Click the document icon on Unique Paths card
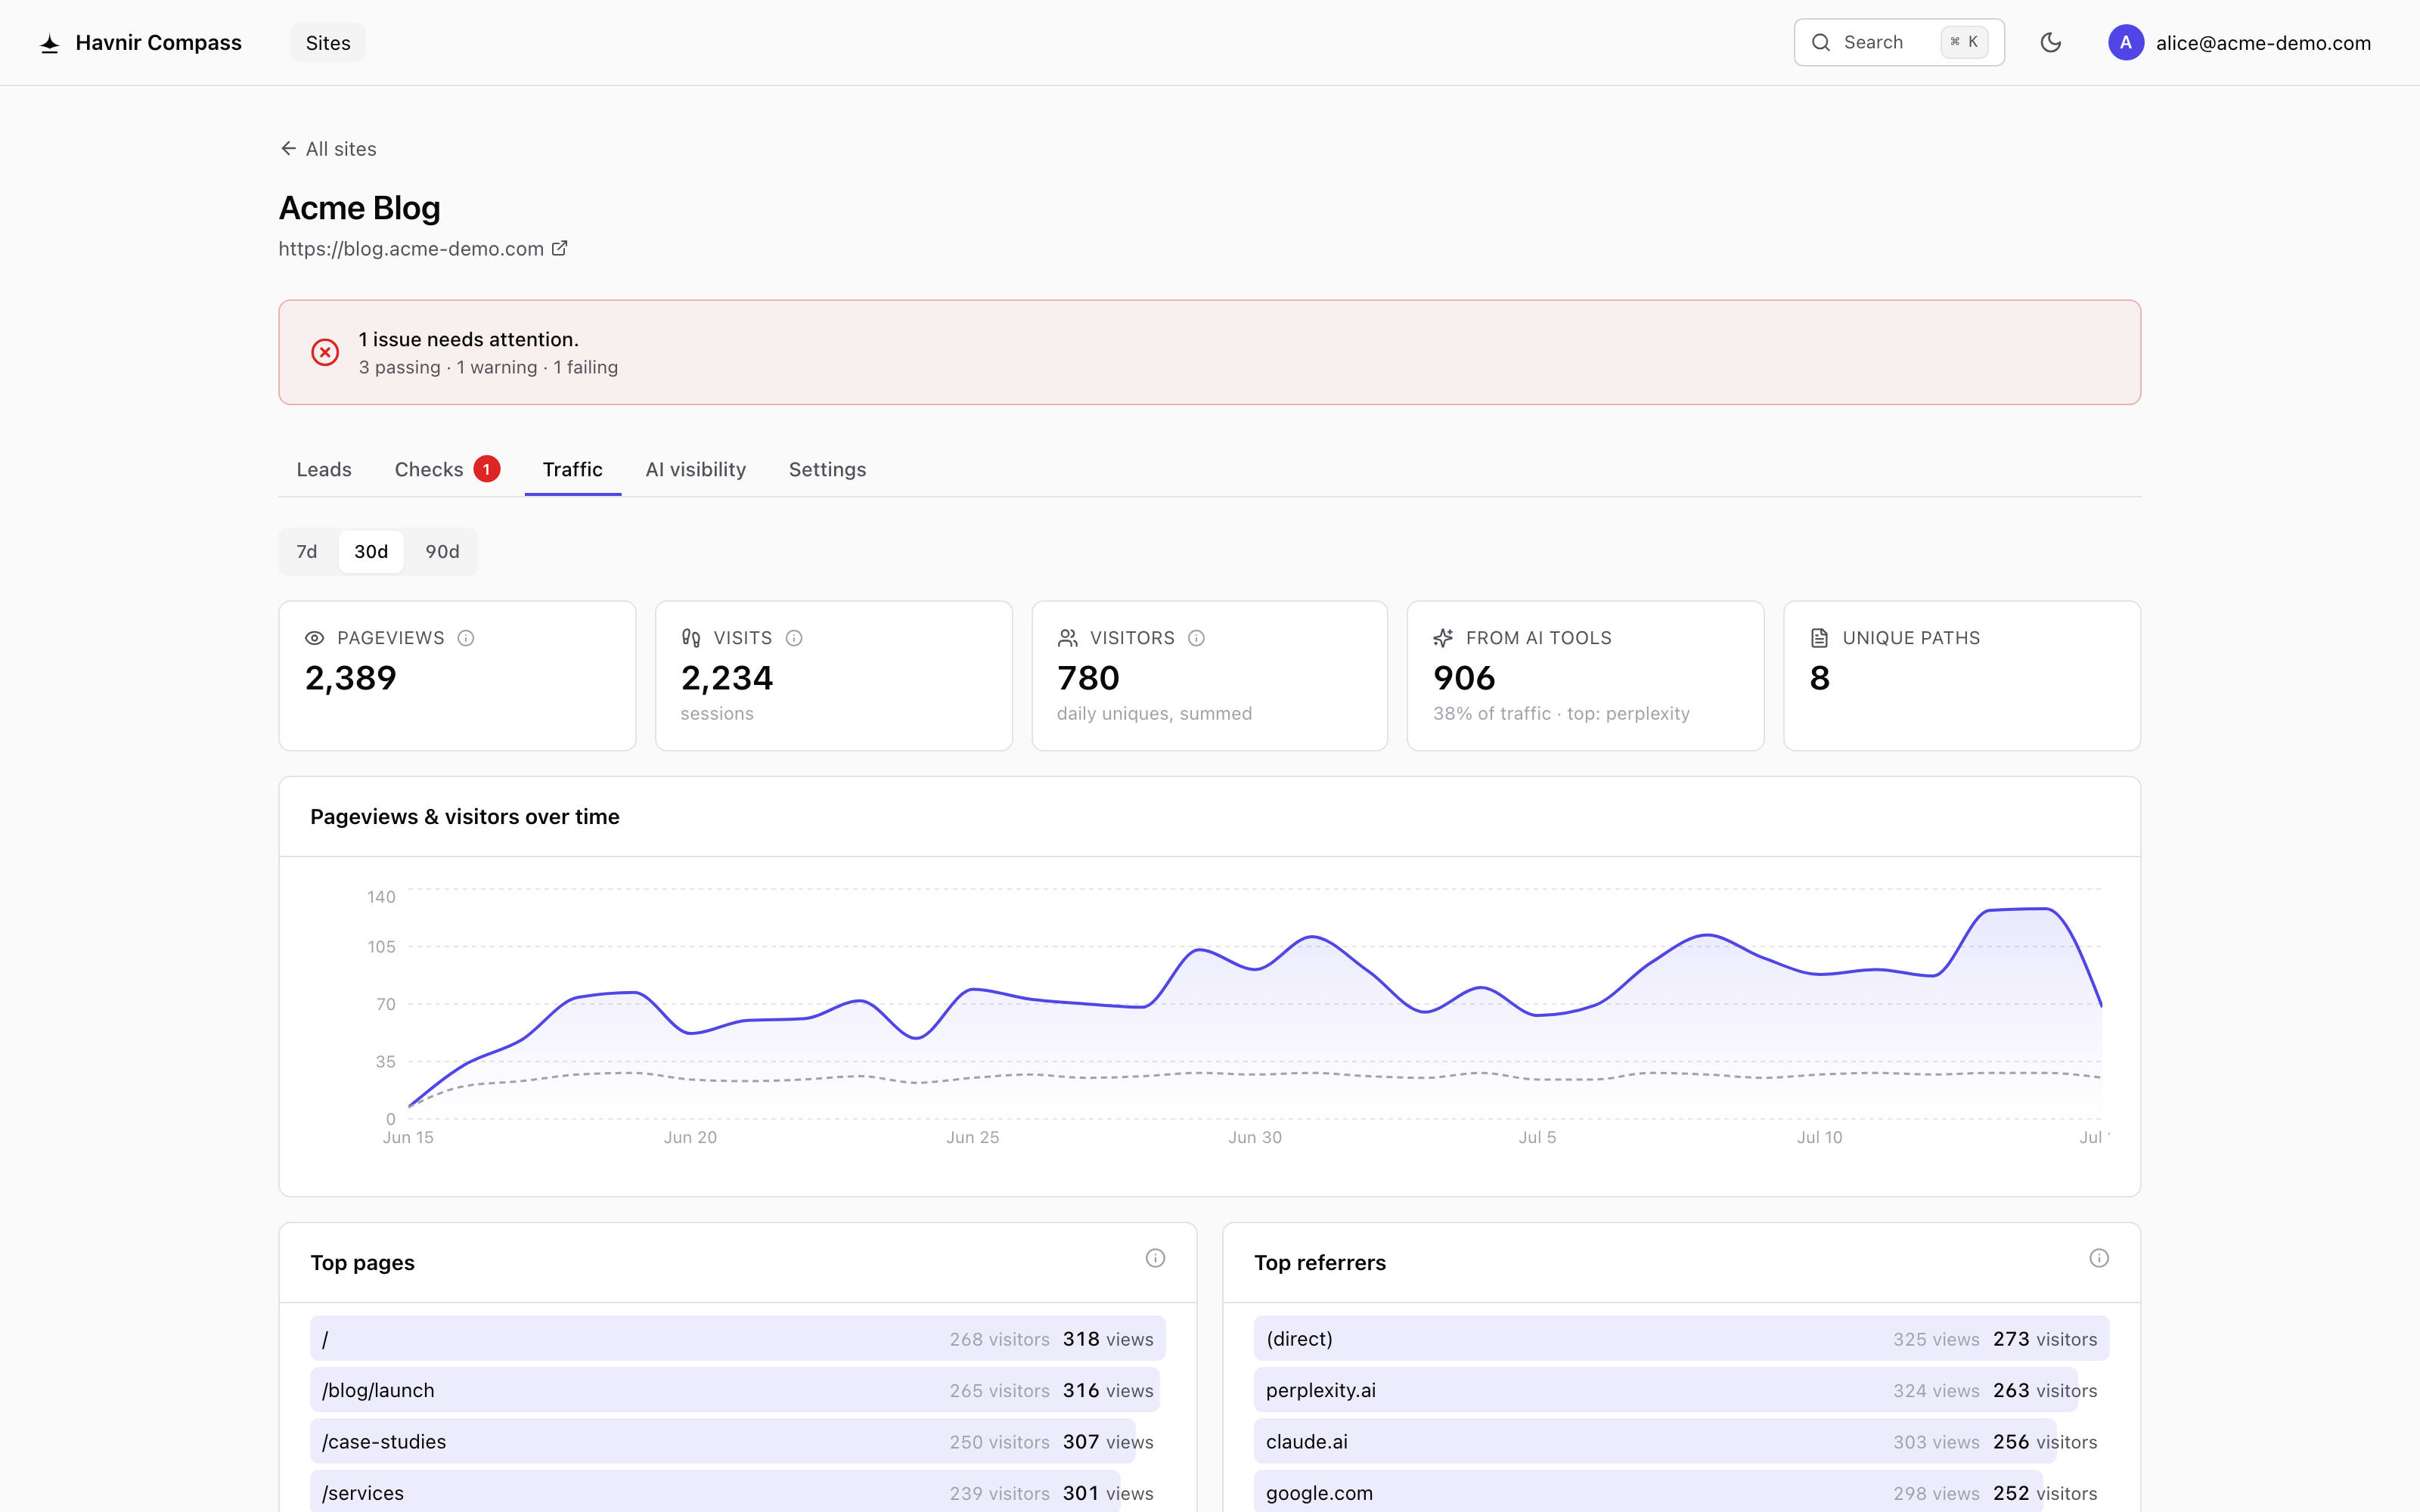Screen dimensions: 2420x1512 (x=1820, y=638)
